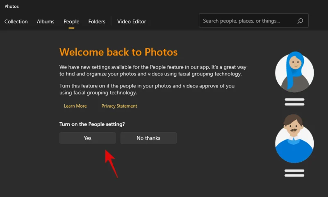This screenshot has height=197, width=328.
Task: Open the Privacy Statement link
Action: click(x=119, y=106)
